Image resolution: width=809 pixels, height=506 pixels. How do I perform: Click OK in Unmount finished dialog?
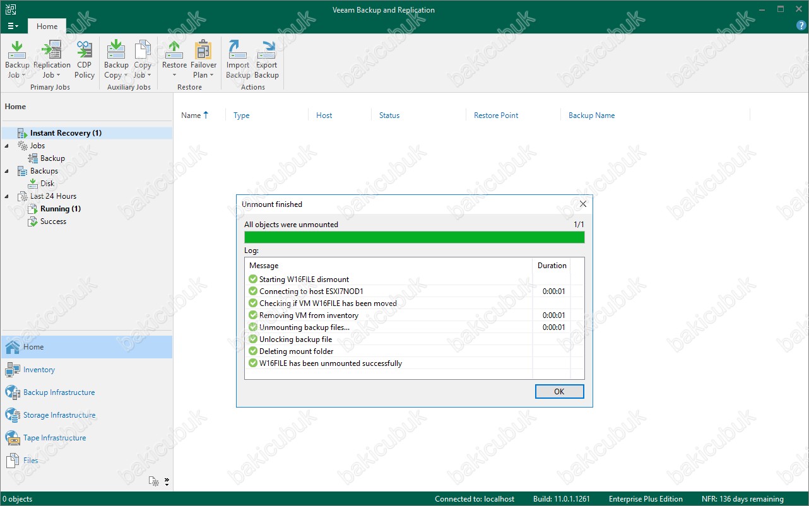point(559,392)
